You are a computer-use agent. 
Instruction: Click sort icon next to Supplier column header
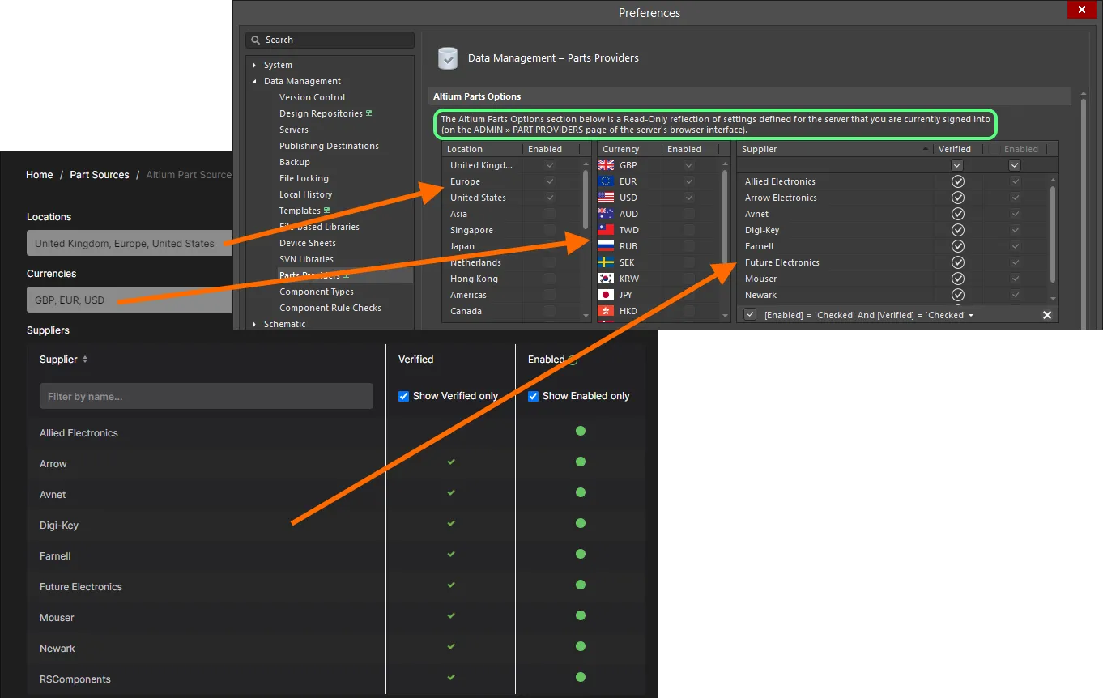tap(85, 360)
